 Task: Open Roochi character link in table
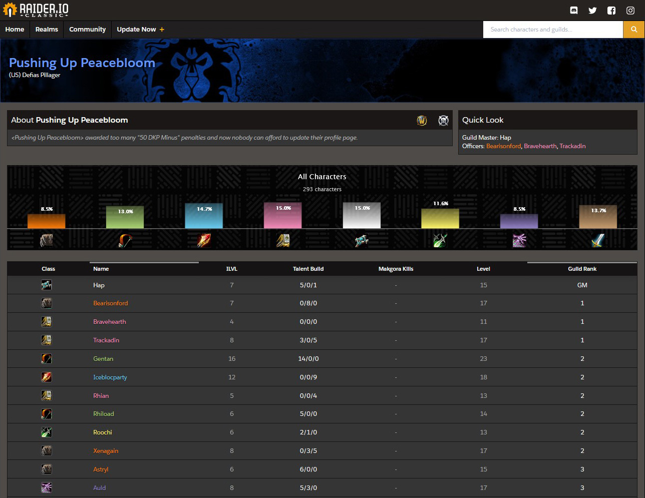click(x=103, y=432)
